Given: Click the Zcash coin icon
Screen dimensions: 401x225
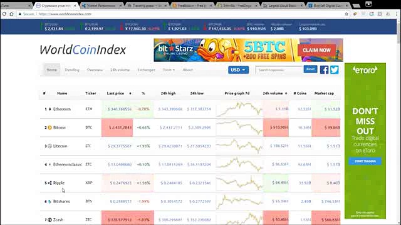Looking at the screenshot, I should tap(50, 220).
